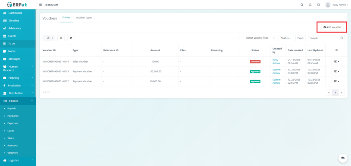
Task: Export table with the Excel button
Action: tap(300, 38)
